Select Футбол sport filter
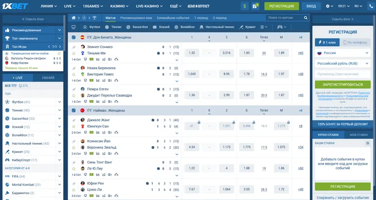The width and height of the screenshot is (376, 200). click(91, 27)
